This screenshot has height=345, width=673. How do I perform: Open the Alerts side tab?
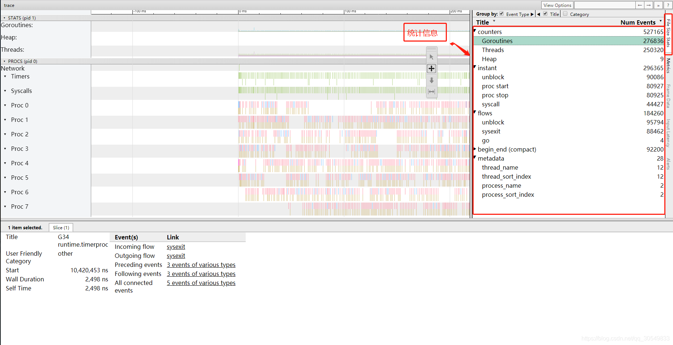tap(668, 164)
